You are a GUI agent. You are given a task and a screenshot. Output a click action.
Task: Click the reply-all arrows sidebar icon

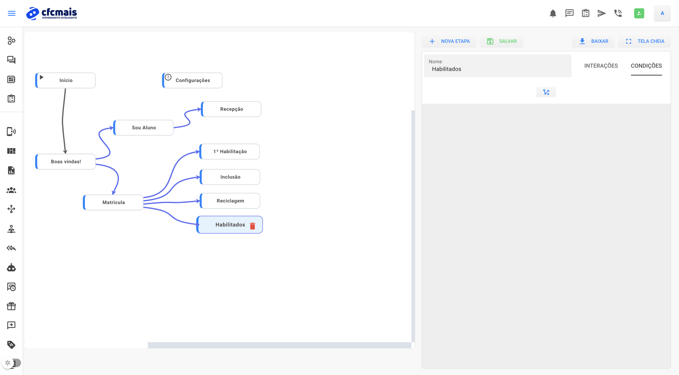coord(11,248)
